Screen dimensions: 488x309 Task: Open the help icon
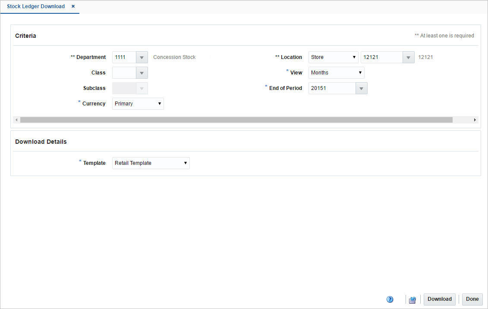pos(390,299)
